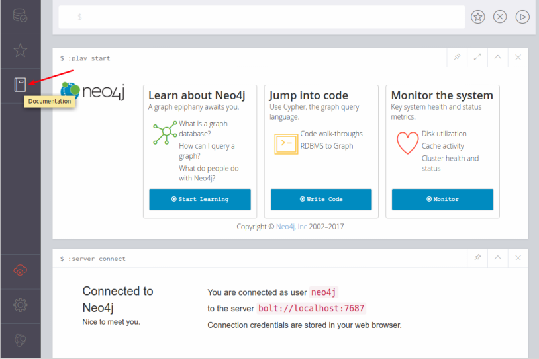
Task: Focus the Cypher command editor field
Action: pos(262,17)
